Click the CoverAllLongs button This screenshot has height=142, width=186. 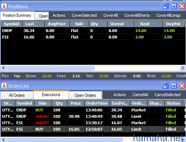pyautogui.click(x=168, y=15)
